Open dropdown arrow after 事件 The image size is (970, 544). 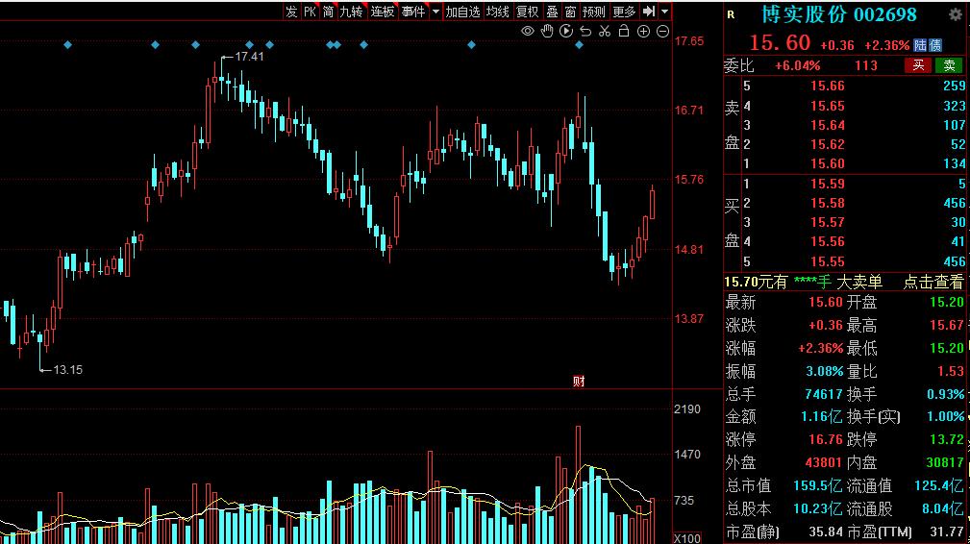tap(435, 12)
